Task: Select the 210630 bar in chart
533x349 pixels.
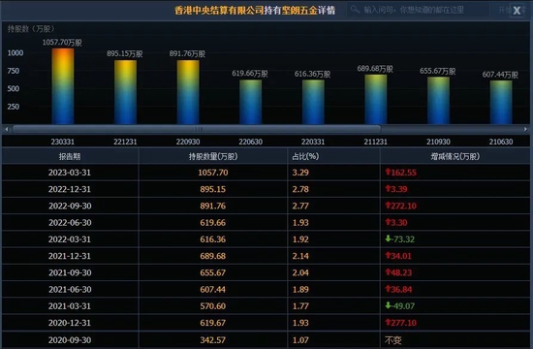Action: coord(501,102)
